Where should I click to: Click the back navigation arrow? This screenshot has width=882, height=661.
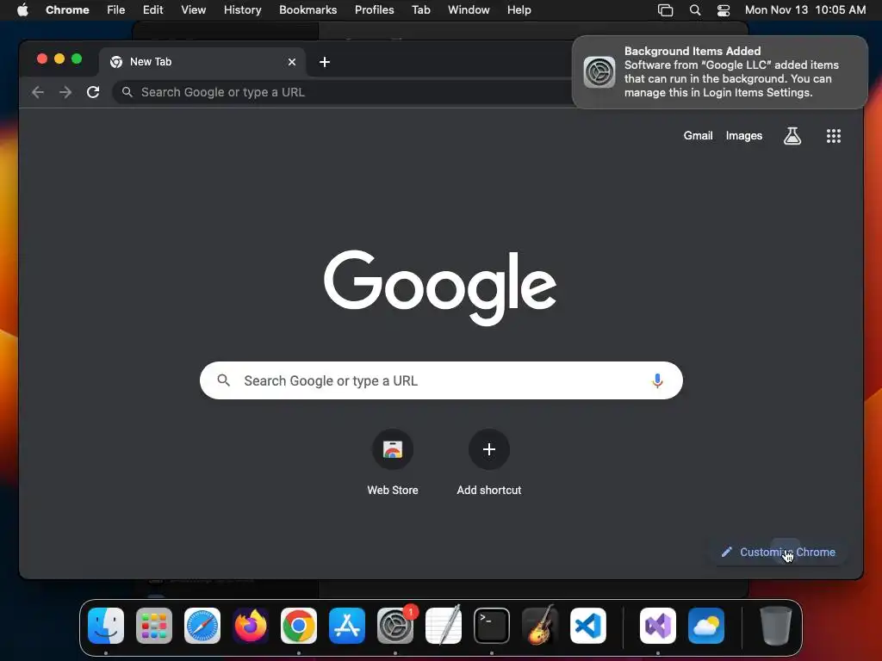[38, 92]
